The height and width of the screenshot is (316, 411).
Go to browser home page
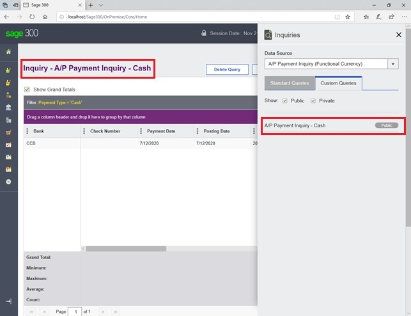tap(45, 17)
